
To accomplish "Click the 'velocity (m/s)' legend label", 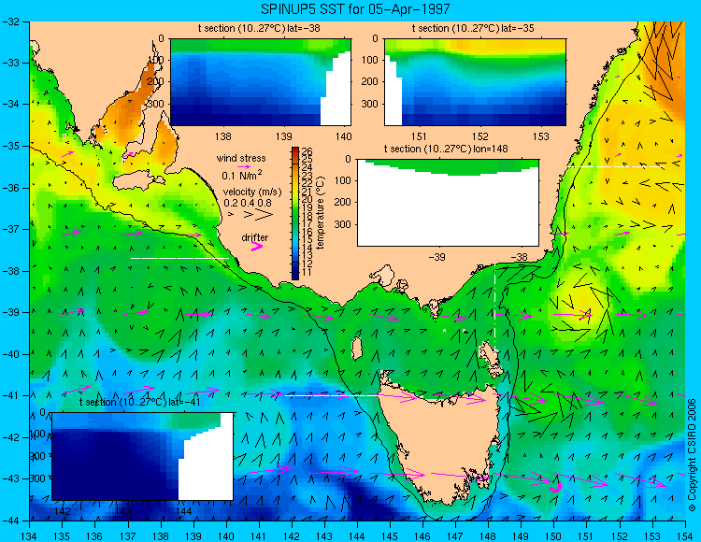I will [252, 193].
